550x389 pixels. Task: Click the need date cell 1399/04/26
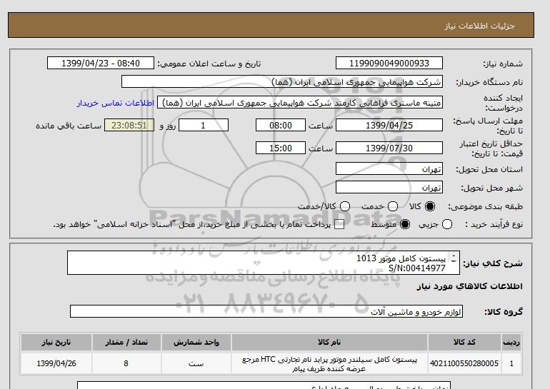[x=56, y=363]
